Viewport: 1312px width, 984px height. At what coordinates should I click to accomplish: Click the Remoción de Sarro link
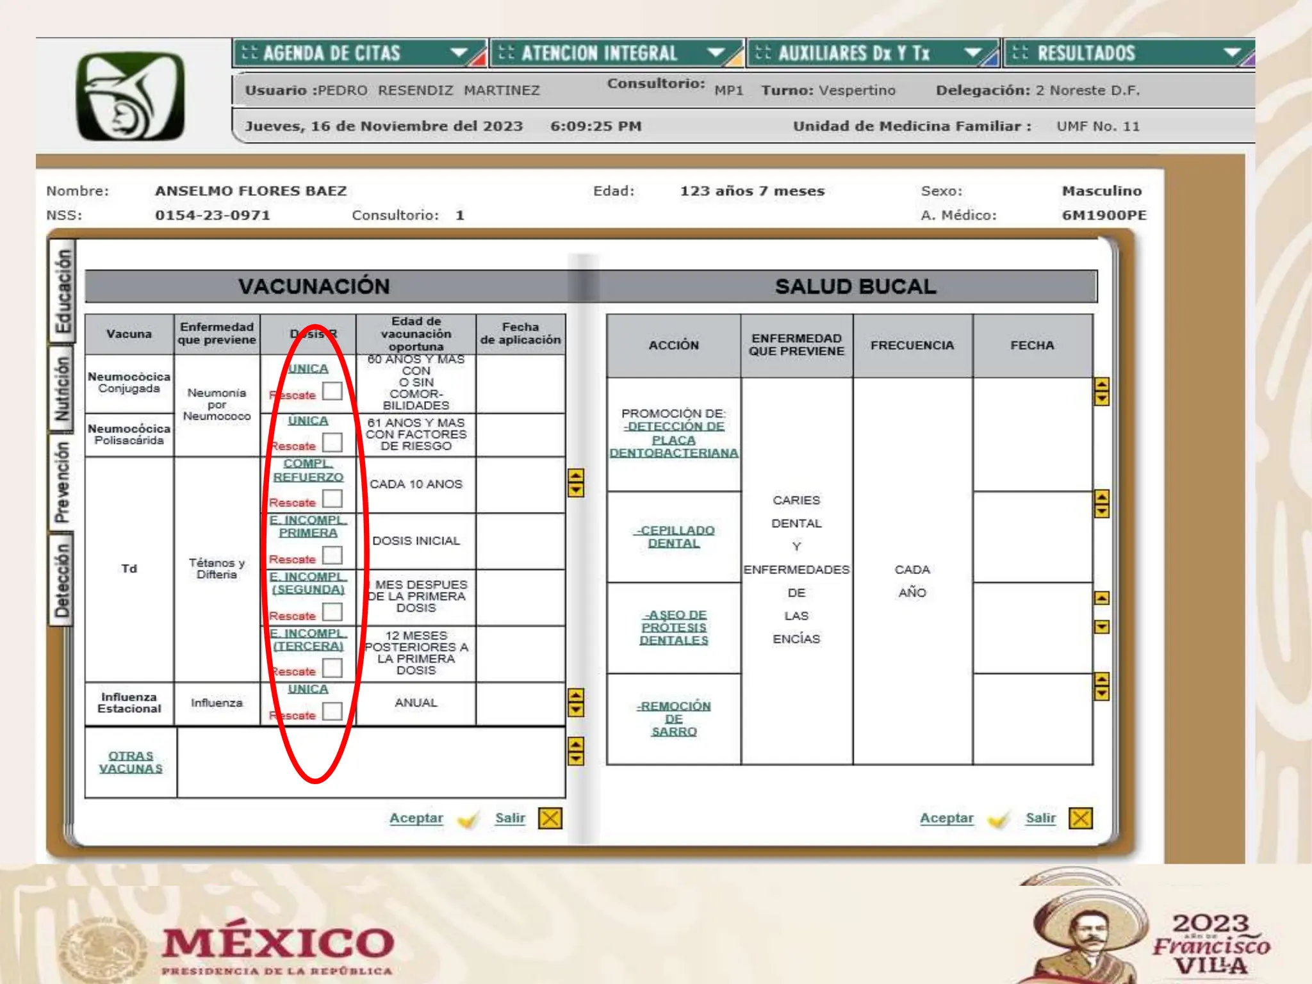click(x=674, y=718)
